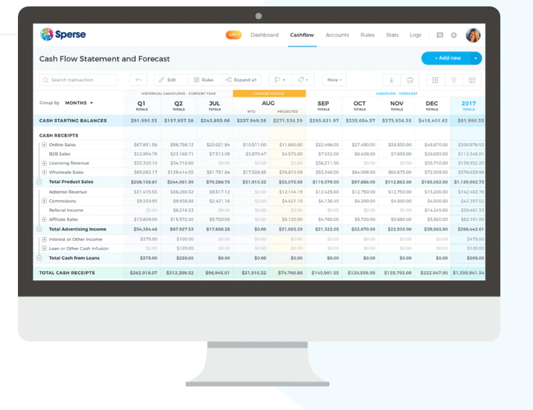The height and width of the screenshot is (410, 533).
Task: Click the Current Period orange label
Action: point(269,94)
